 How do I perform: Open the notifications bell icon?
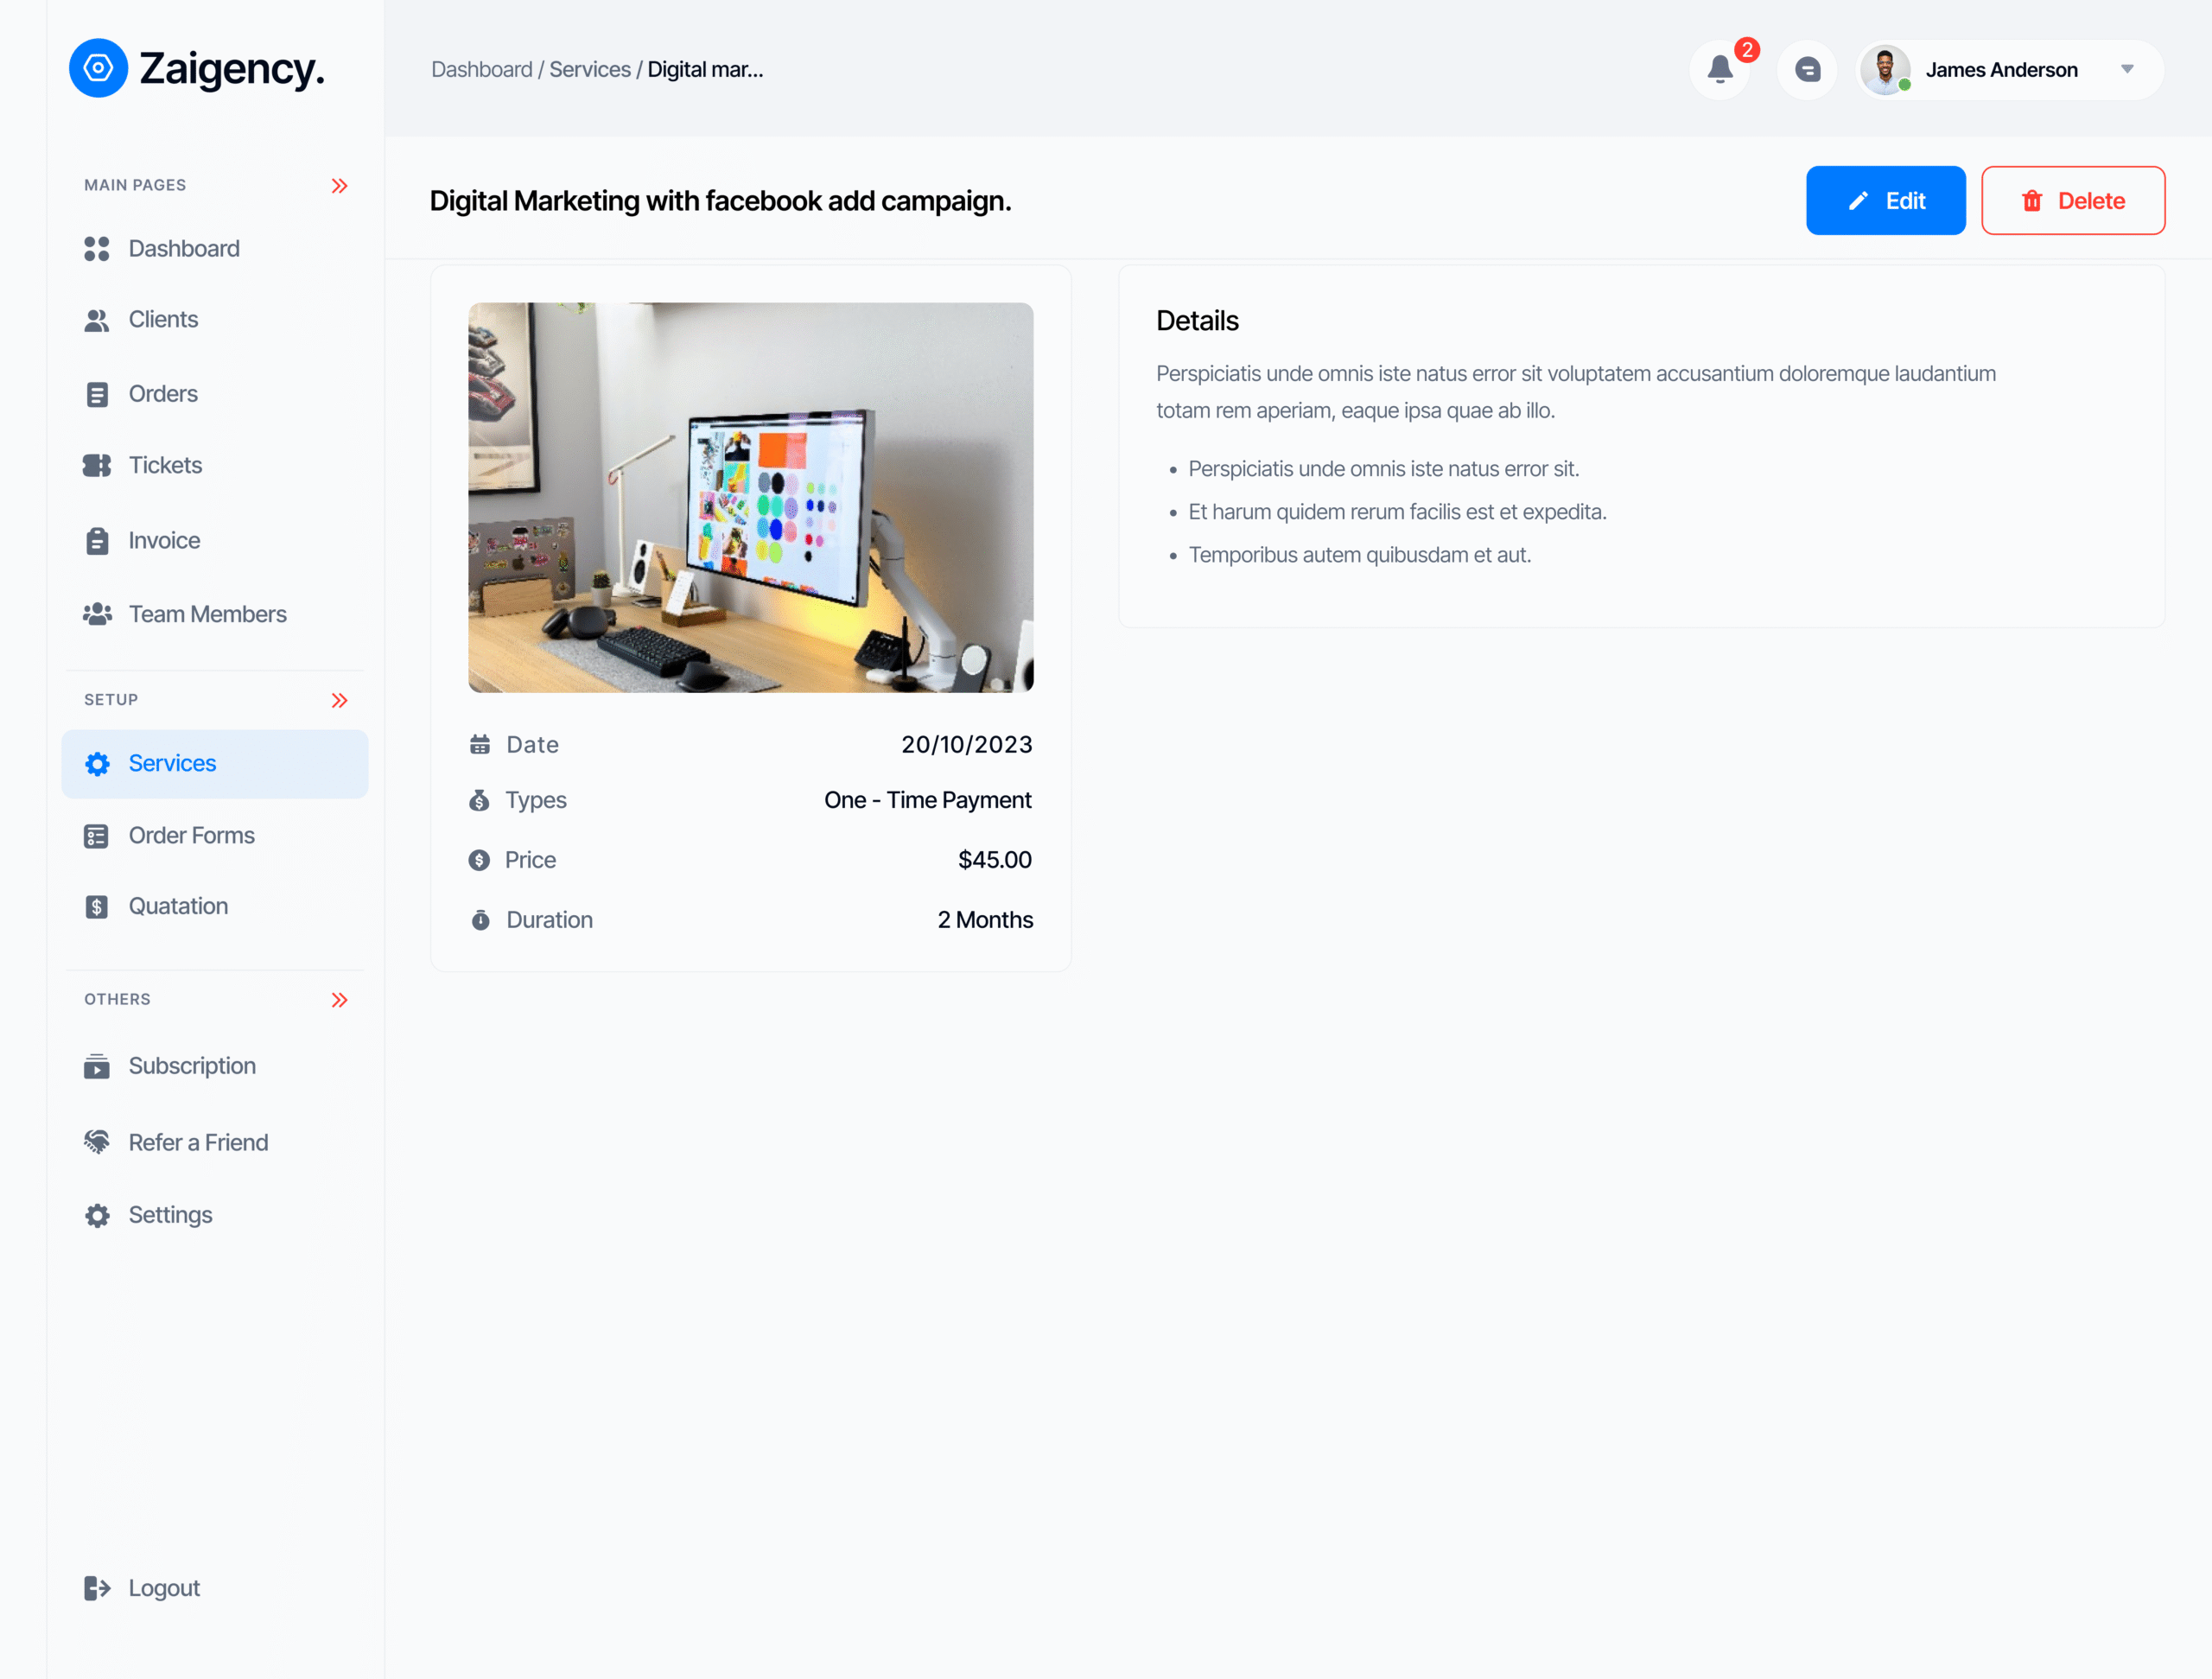tap(1719, 69)
